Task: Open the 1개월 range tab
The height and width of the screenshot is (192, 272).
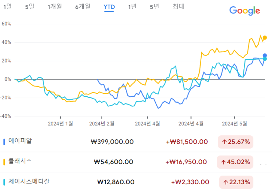Action: click(55, 7)
